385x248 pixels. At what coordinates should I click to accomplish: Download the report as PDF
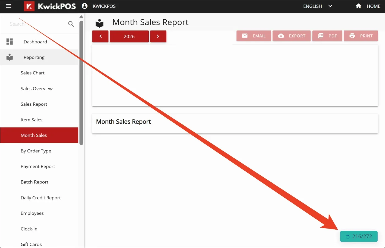point(327,36)
